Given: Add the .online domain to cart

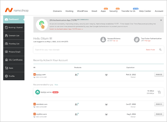Looking at the screenshot, I should click(159, 92).
